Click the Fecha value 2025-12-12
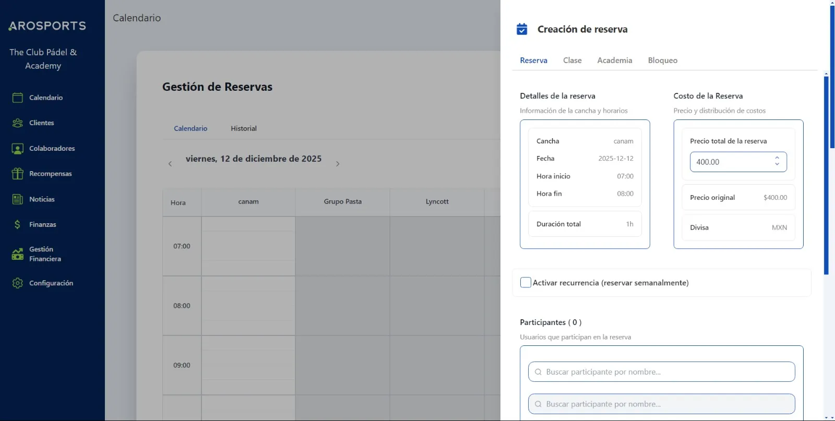835x421 pixels. (616, 159)
